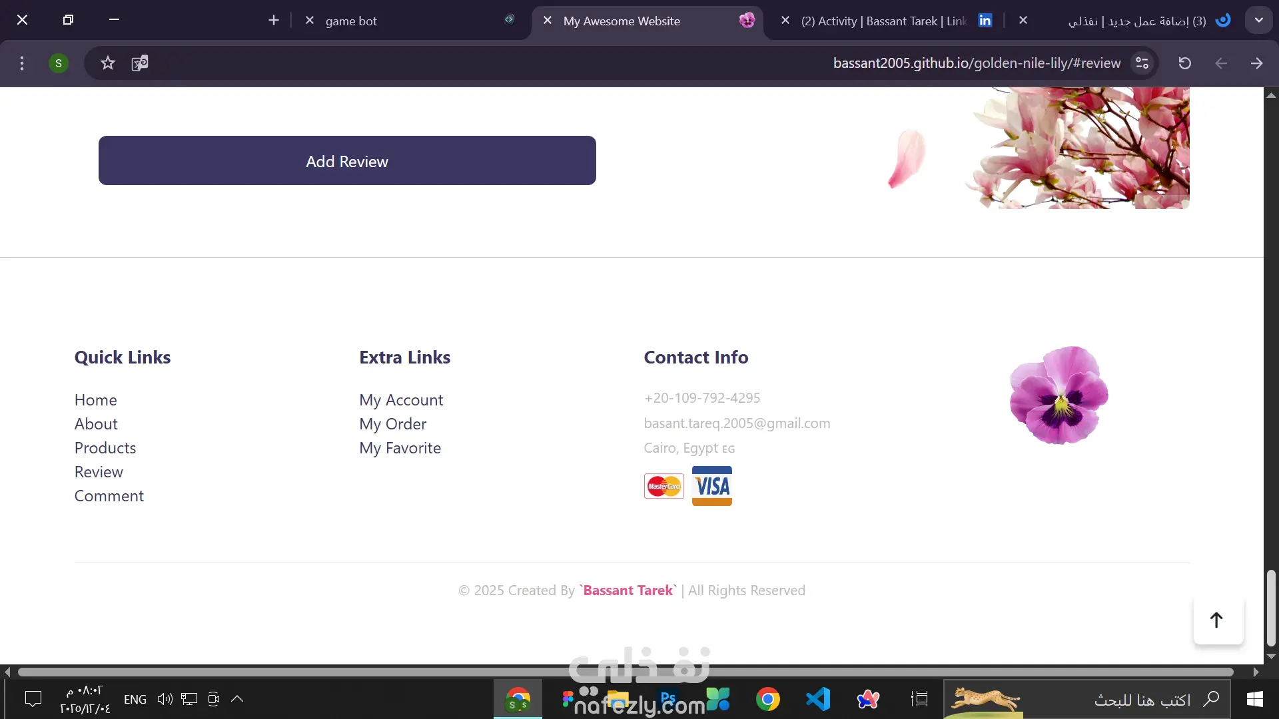1279x719 pixels.
Task: Click the scroll-to-top arrow button
Action: (x=1217, y=620)
